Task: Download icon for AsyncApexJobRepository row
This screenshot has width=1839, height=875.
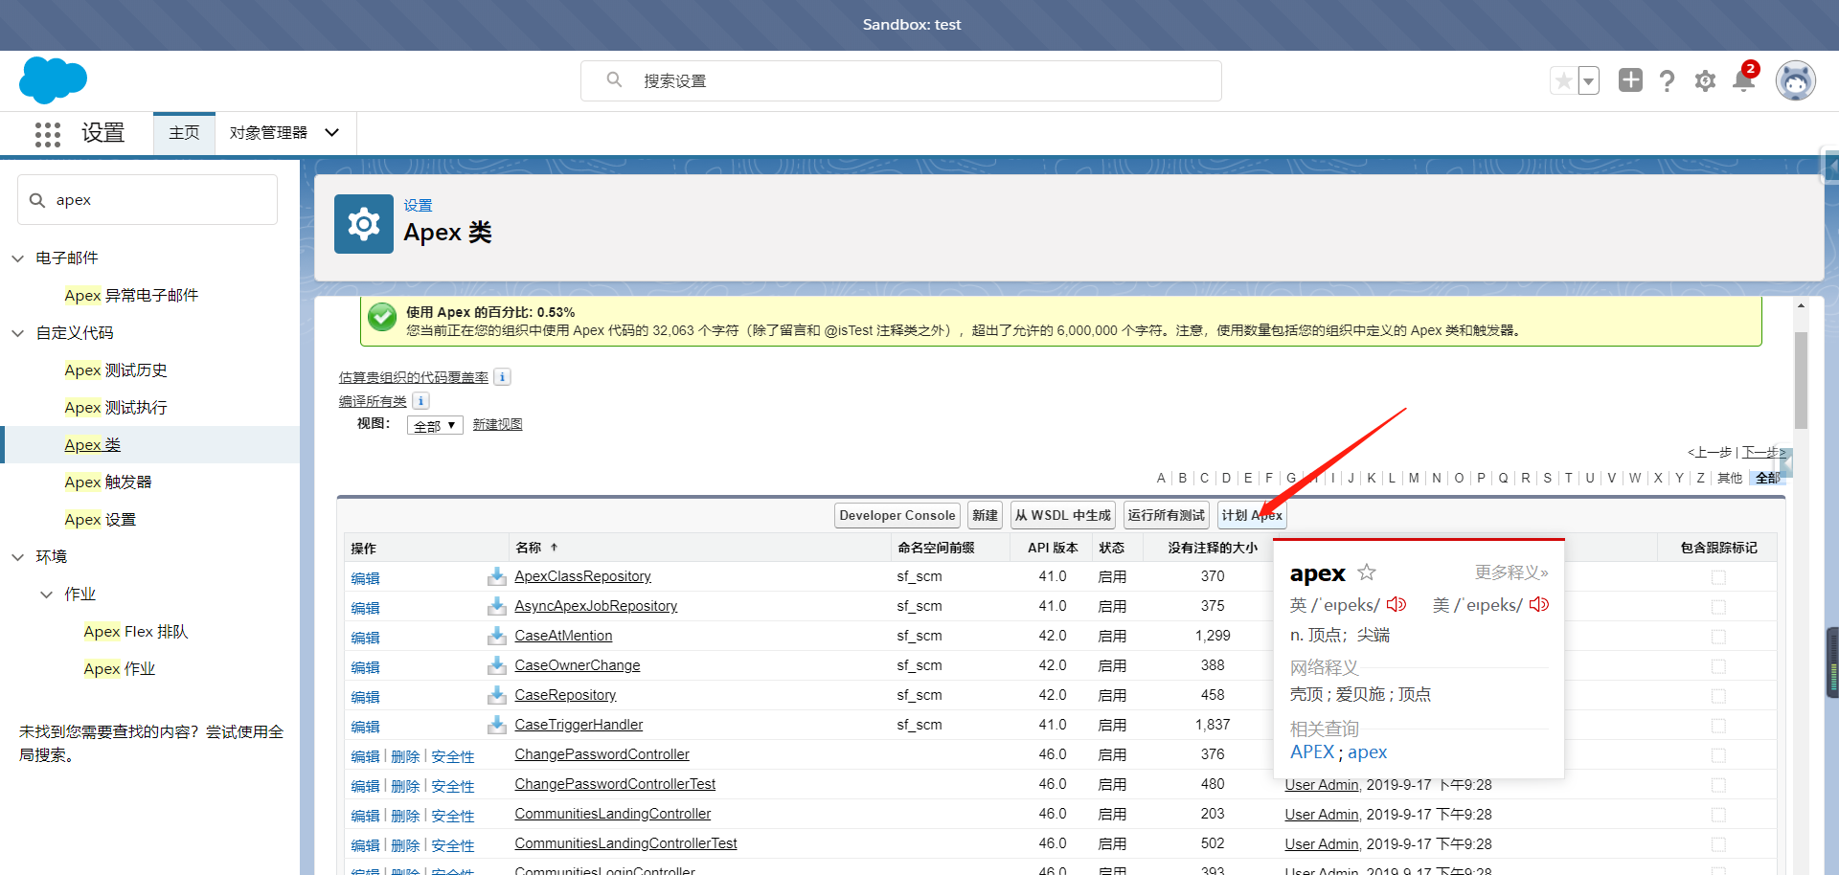Action: pyautogui.click(x=496, y=606)
